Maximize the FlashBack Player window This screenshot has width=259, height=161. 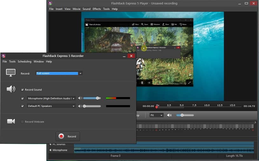click(x=246, y=3)
